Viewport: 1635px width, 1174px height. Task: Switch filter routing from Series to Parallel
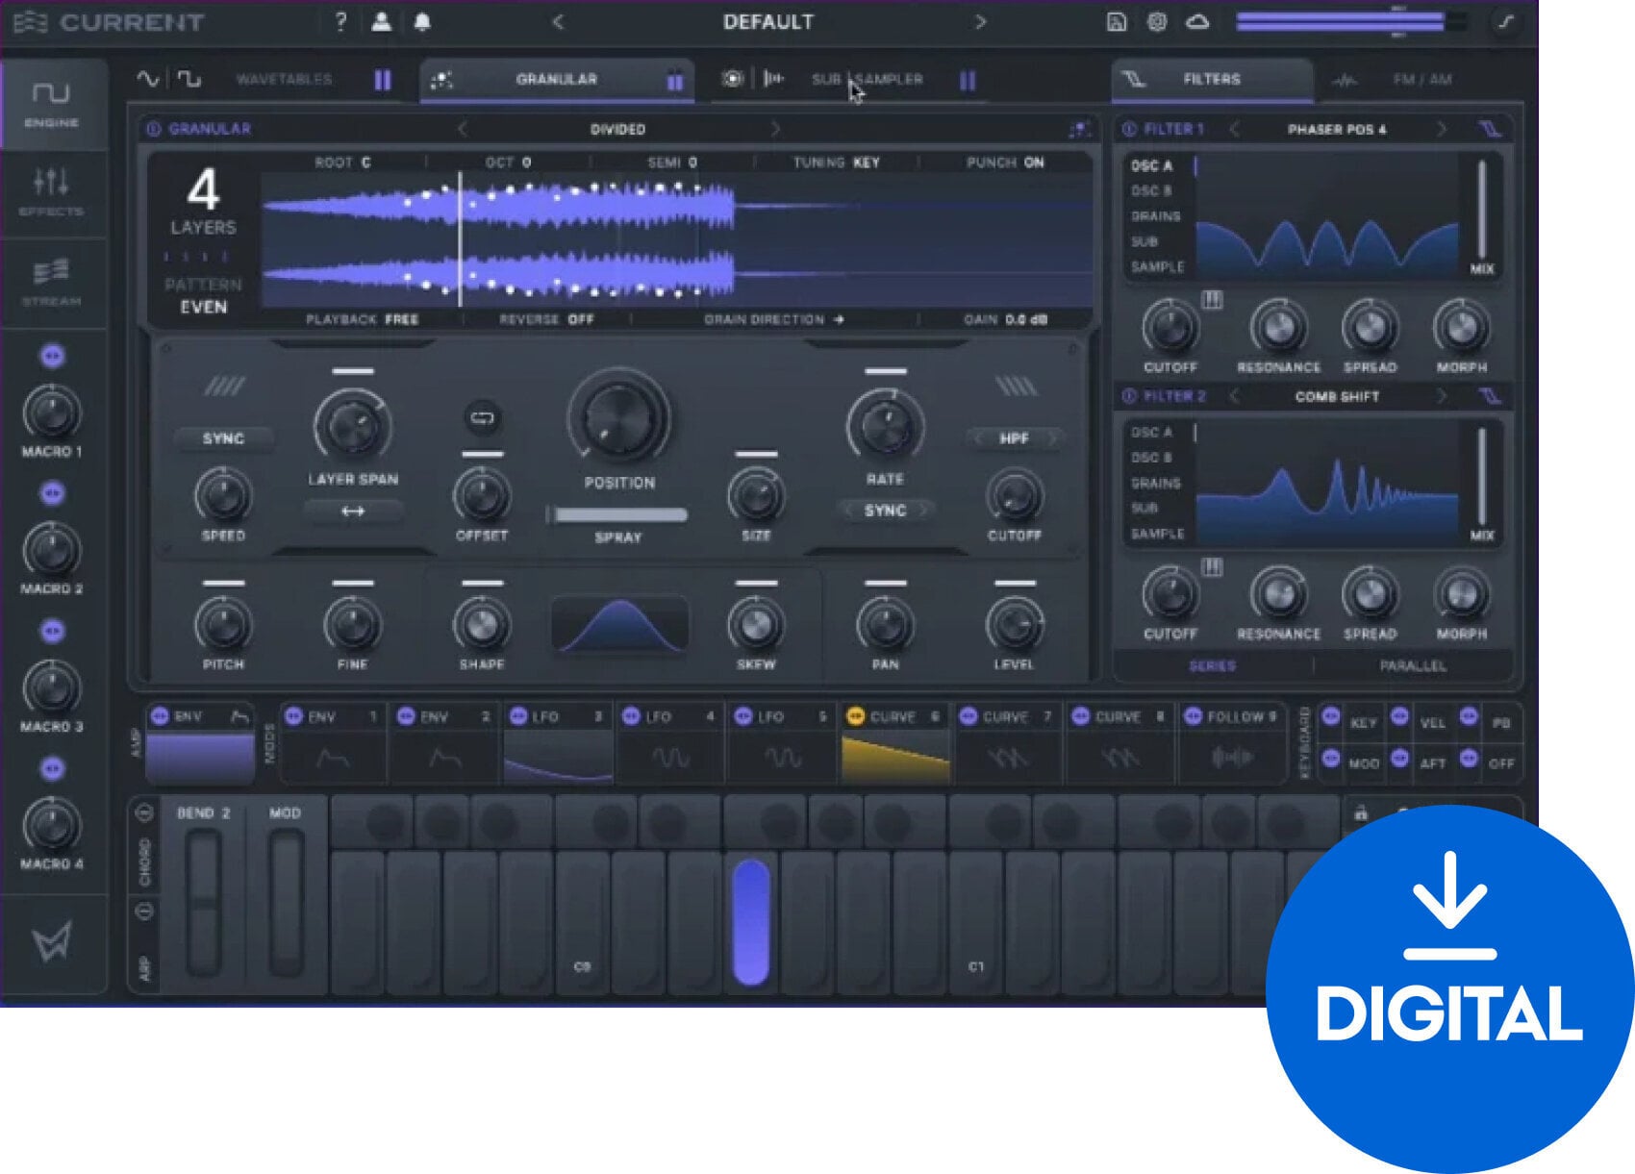point(1413,664)
